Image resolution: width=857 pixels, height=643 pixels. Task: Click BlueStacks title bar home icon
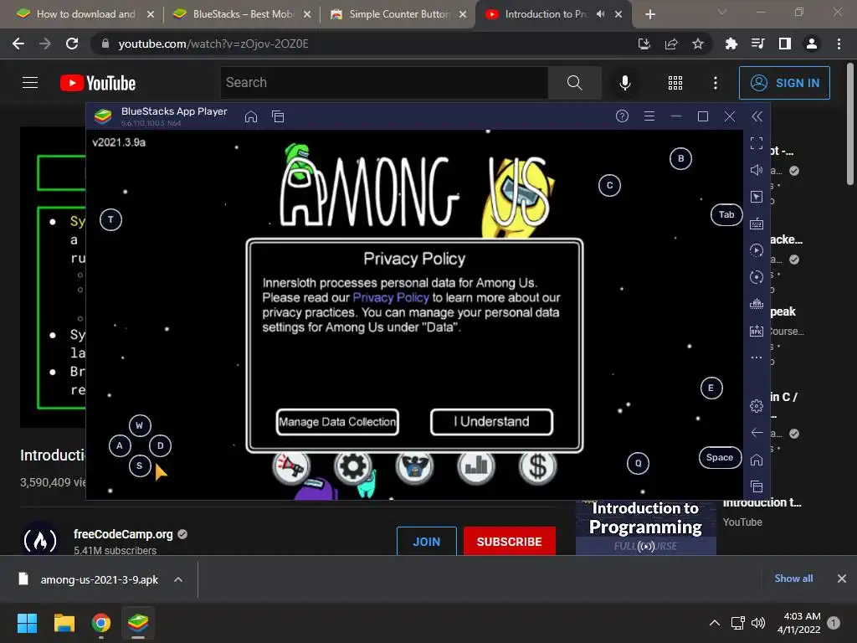[251, 116]
